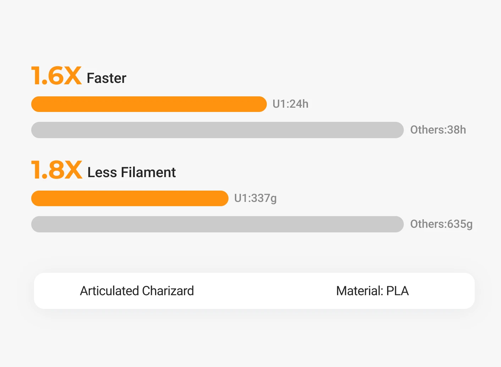Click the 'U1:24h' label
This screenshot has height=367, width=501.
tap(290, 104)
